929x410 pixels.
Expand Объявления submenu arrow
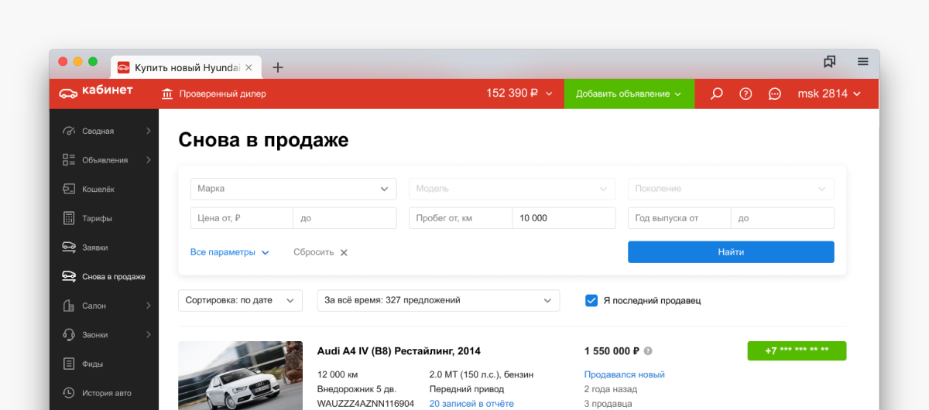pyautogui.click(x=148, y=160)
